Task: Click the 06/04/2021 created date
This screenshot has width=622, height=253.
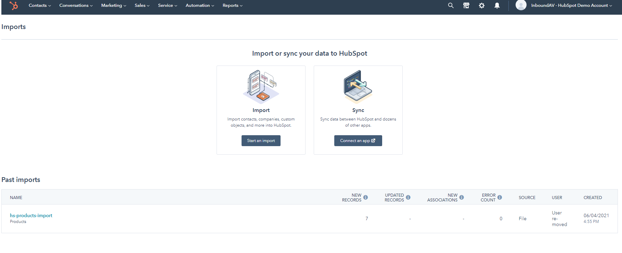Action: 596,215
